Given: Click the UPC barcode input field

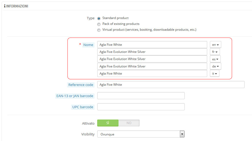Looking at the screenshot, I should pyautogui.click(x=141, y=107).
